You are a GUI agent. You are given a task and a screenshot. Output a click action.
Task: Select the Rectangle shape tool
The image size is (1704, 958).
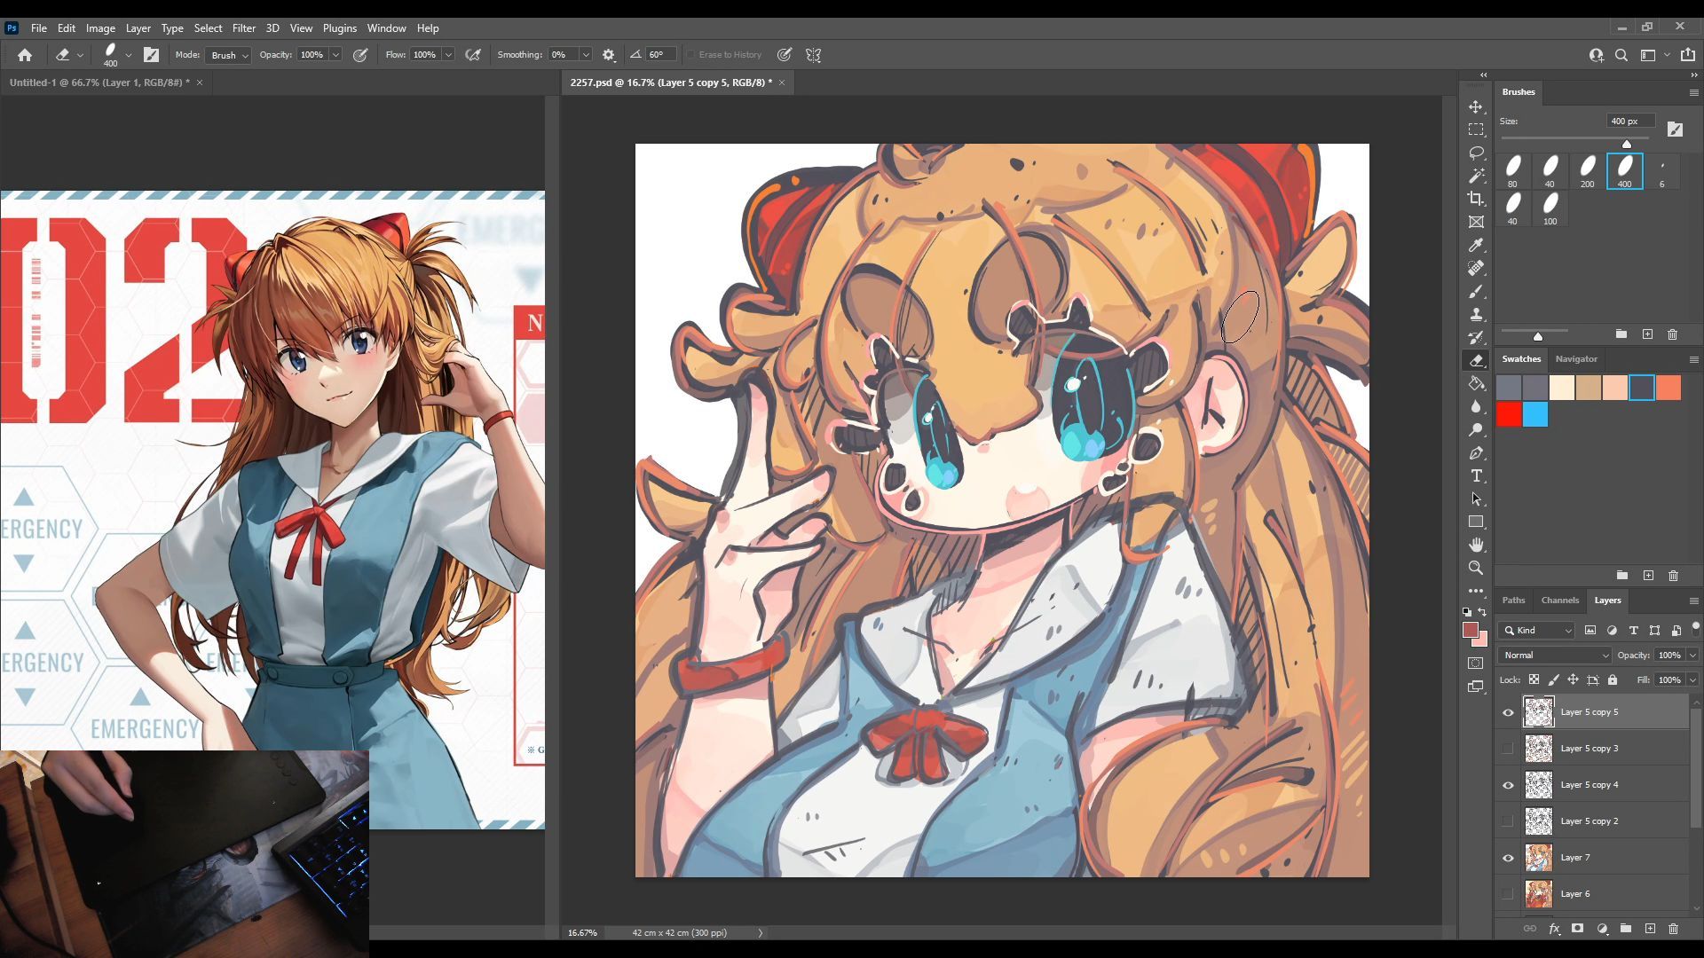(1476, 522)
